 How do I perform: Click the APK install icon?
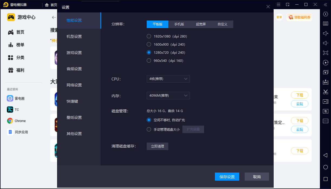326,82
